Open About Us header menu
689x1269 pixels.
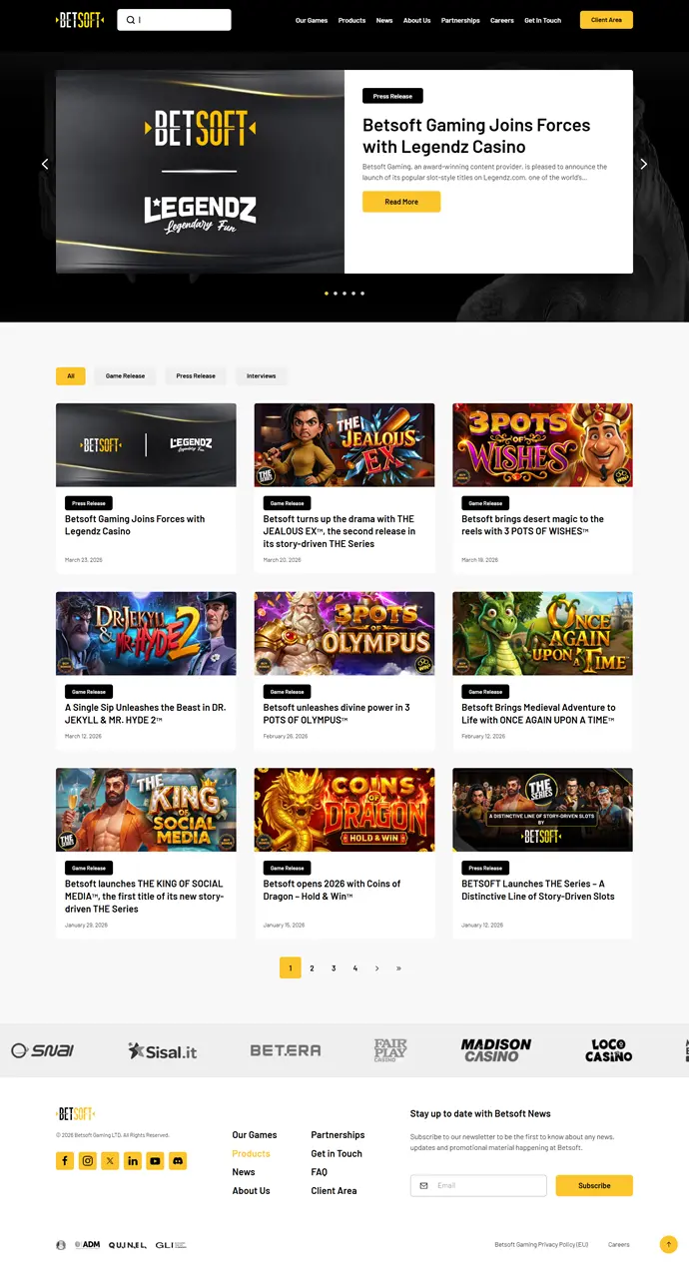point(417,20)
